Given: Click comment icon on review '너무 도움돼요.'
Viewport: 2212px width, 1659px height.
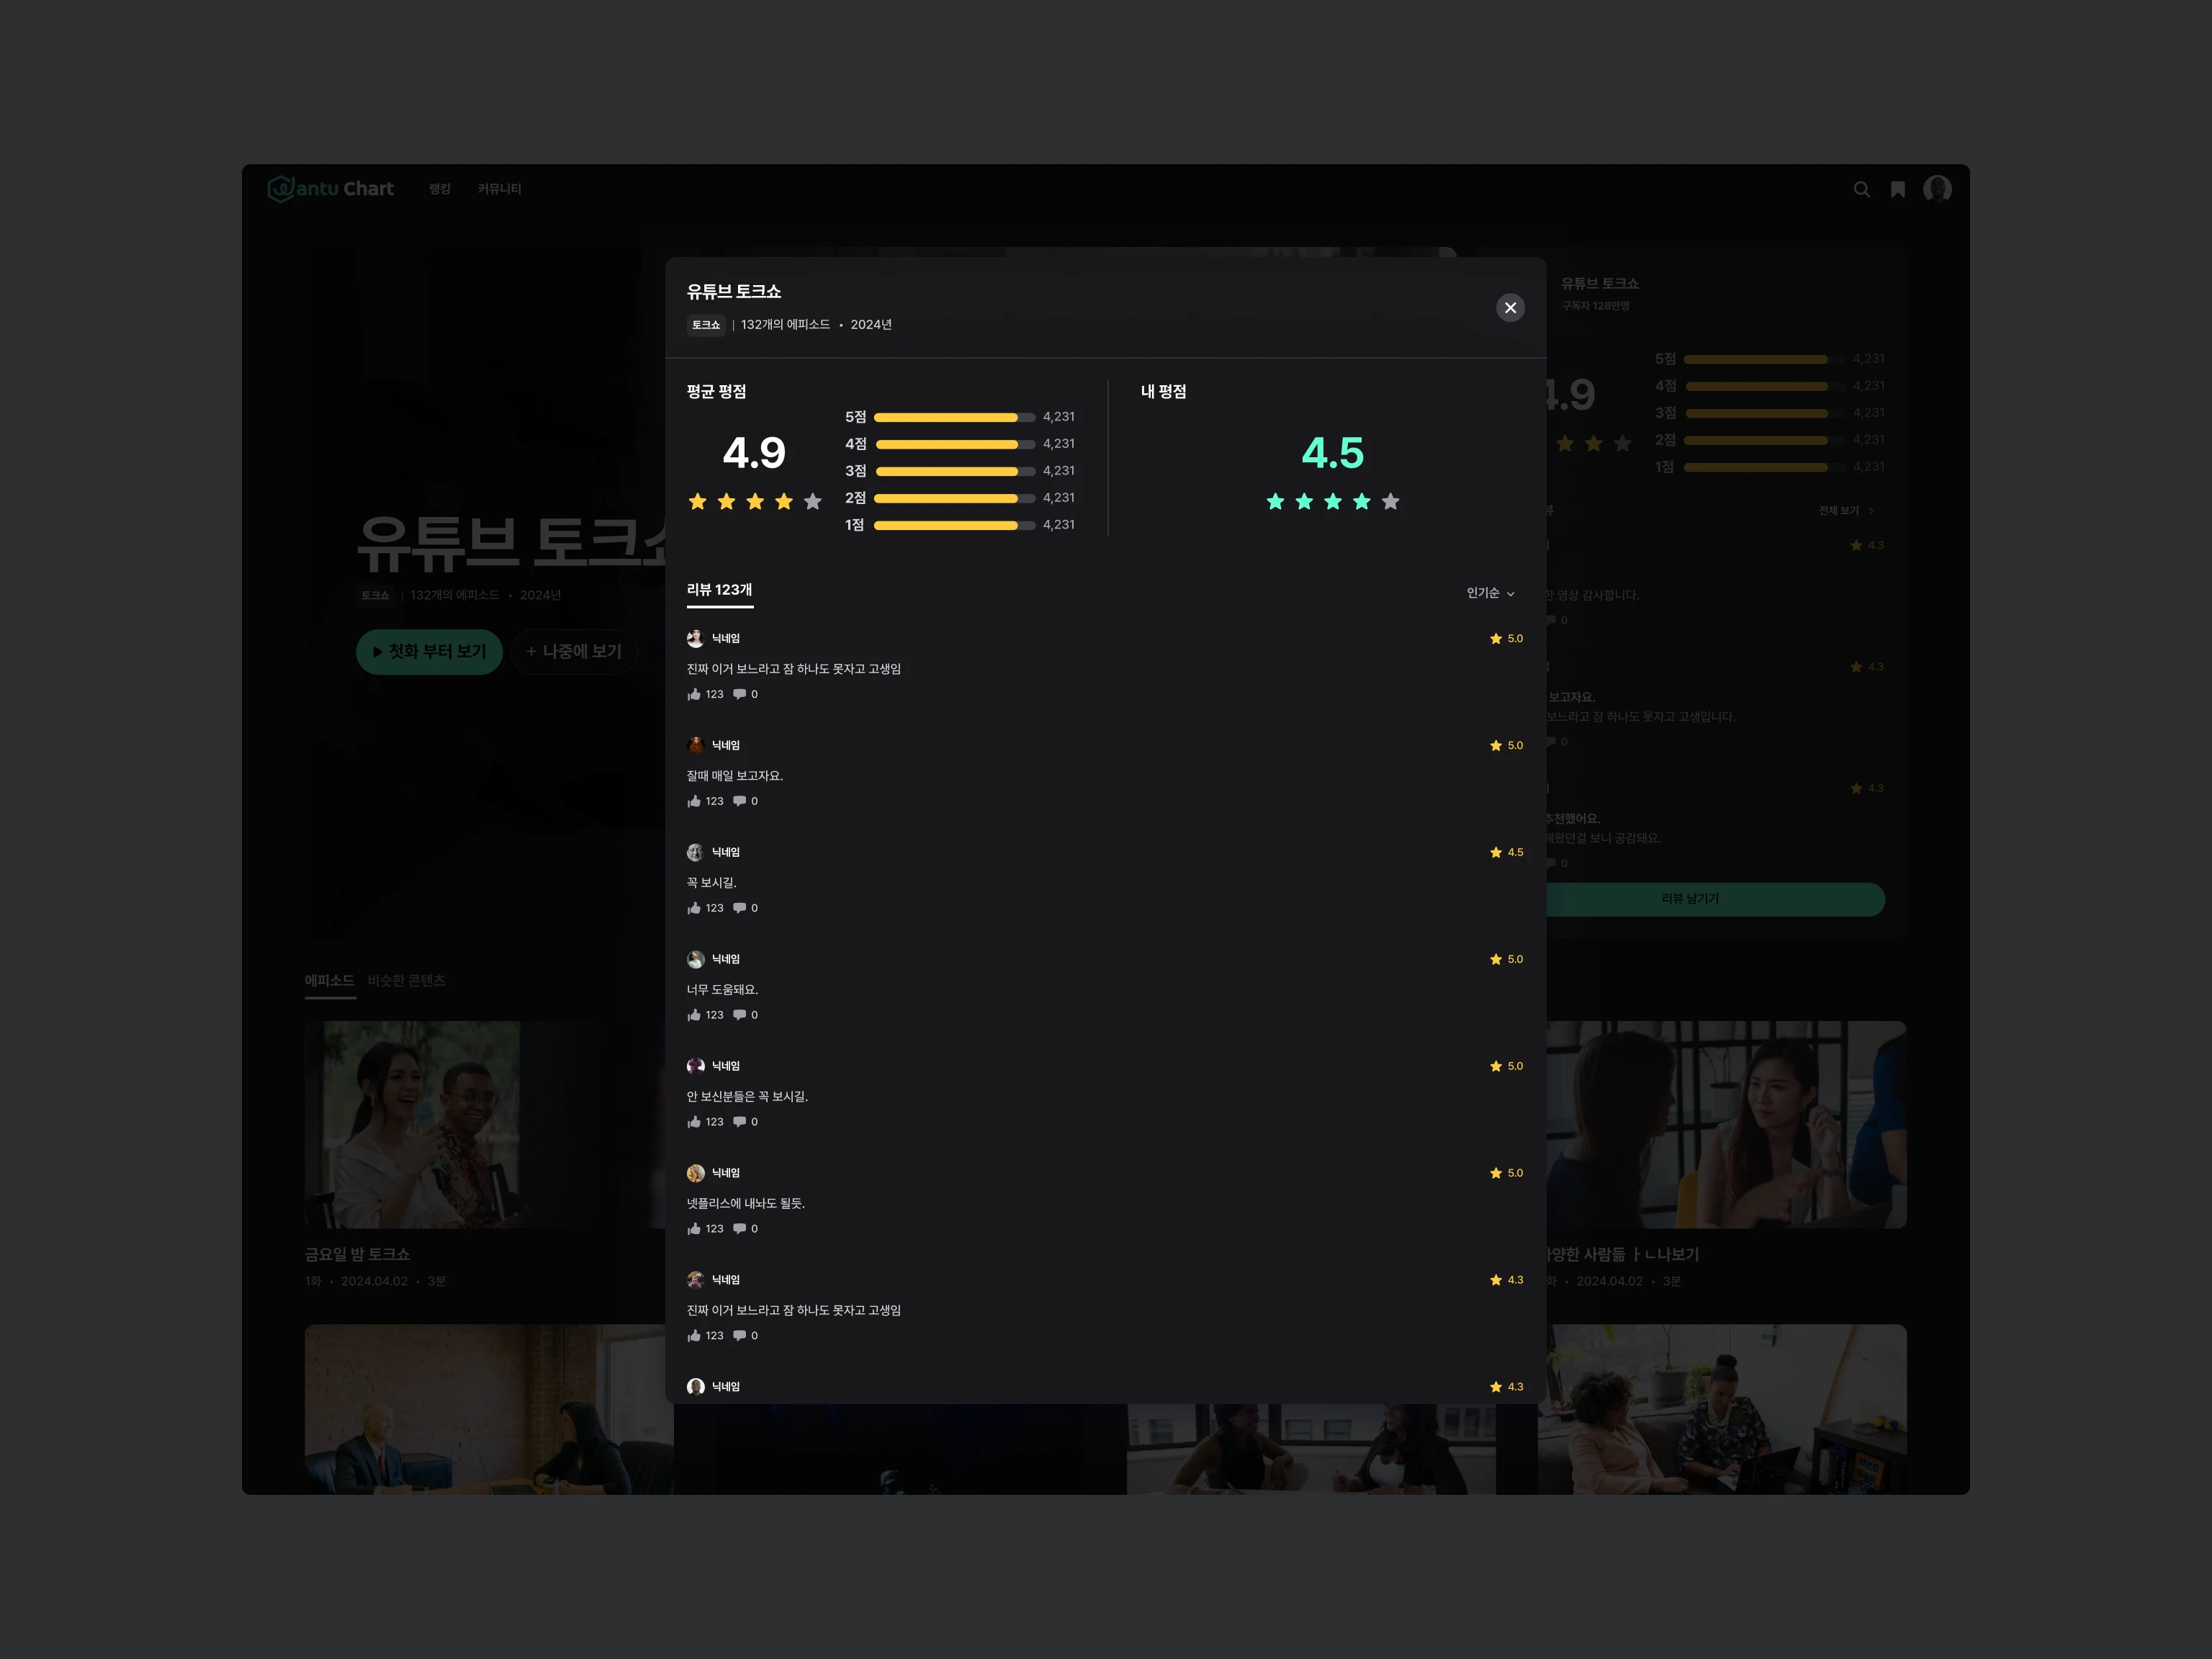Looking at the screenshot, I should (x=739, y=1015).
